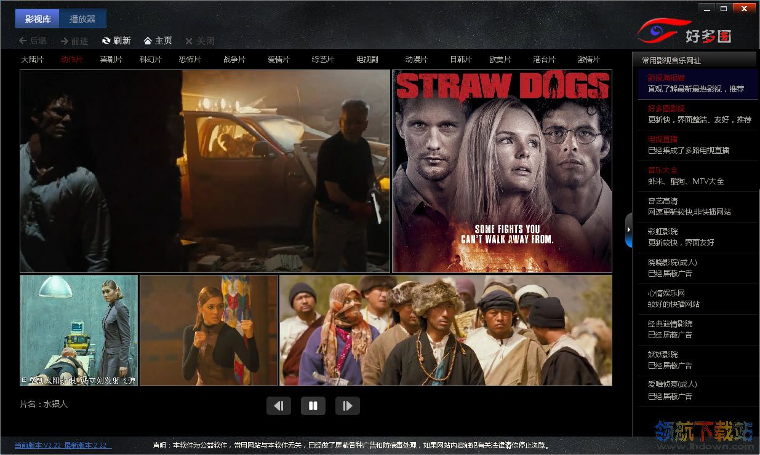760x455 pixels.
Task: Open the 好多图影视 site link
Action: [698, 114]
